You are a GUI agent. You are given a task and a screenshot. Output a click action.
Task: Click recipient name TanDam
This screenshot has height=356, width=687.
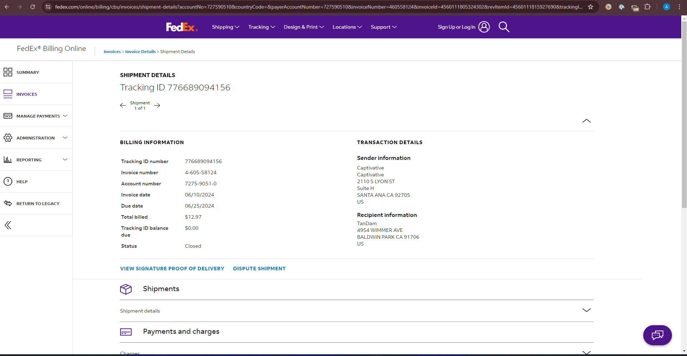(x=367, y=223)
